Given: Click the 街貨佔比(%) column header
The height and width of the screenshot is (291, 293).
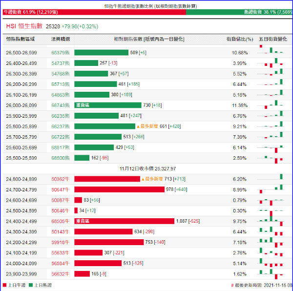Looking at the screenshot, I should point(240,39).
